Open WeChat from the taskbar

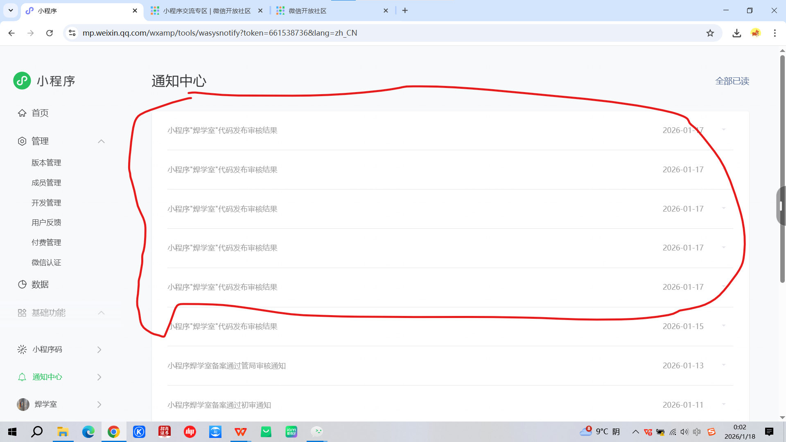point(317,432)
